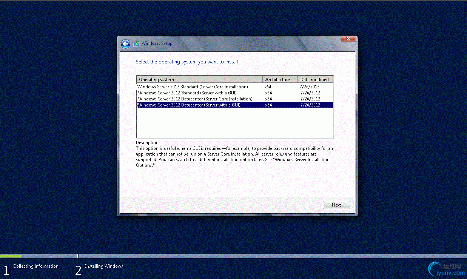Select Windows Server 2012 Datacenter (Server with a GUI)
Viewport: 467px width, 279px height.
point(235,105)
